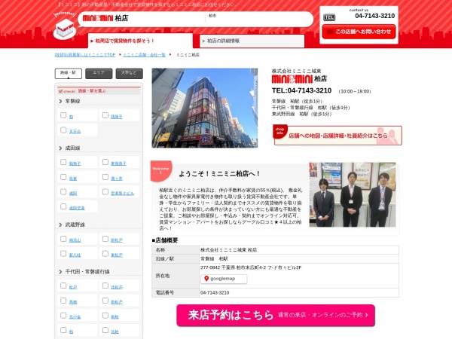The height and width of the screenshot is (339, 452).
Task: Click the header phone number 04-7143-3210
Action: 374,16
